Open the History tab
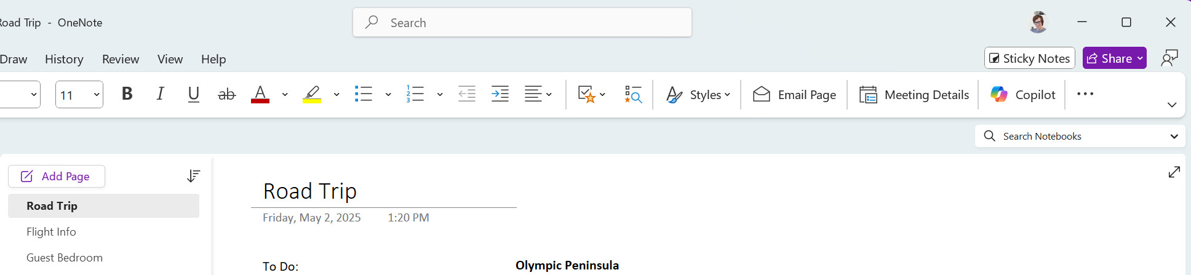1191x275 pixels. (64, 59)
